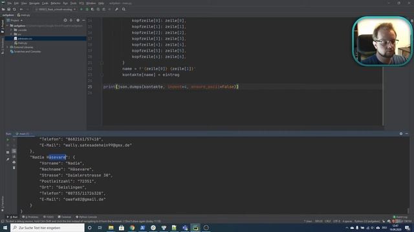414x232 pixels.
Task: Click the locate-file target icon in Project panel
Action: [x=65, y=20]
